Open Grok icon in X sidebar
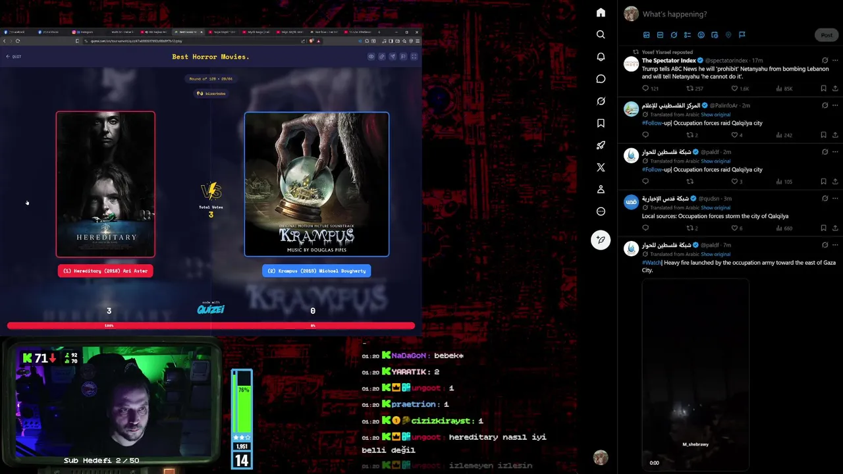The height and width of the screenshot is (474, 843). [601, 101]
